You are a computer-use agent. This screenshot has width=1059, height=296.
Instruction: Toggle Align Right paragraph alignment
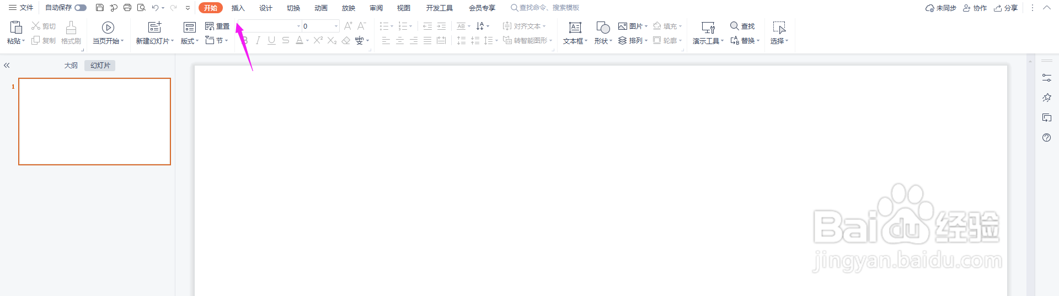pyautogui.click(x=414, y=40)
